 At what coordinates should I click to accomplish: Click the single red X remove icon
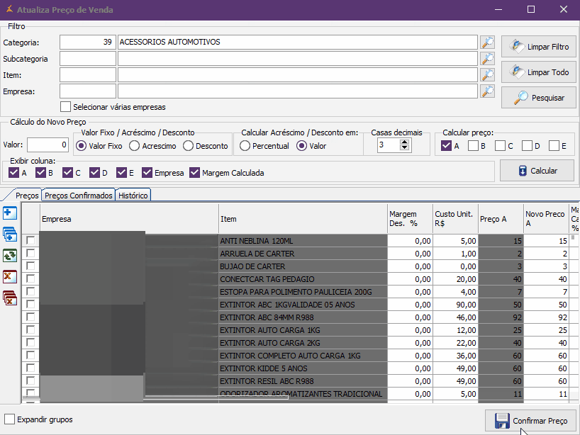point(10,276)
